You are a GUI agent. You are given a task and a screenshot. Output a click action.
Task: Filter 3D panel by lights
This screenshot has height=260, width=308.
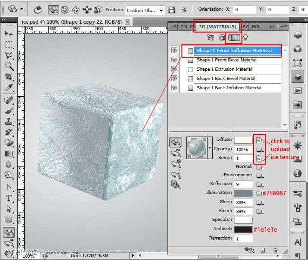(x=245, y=37)
